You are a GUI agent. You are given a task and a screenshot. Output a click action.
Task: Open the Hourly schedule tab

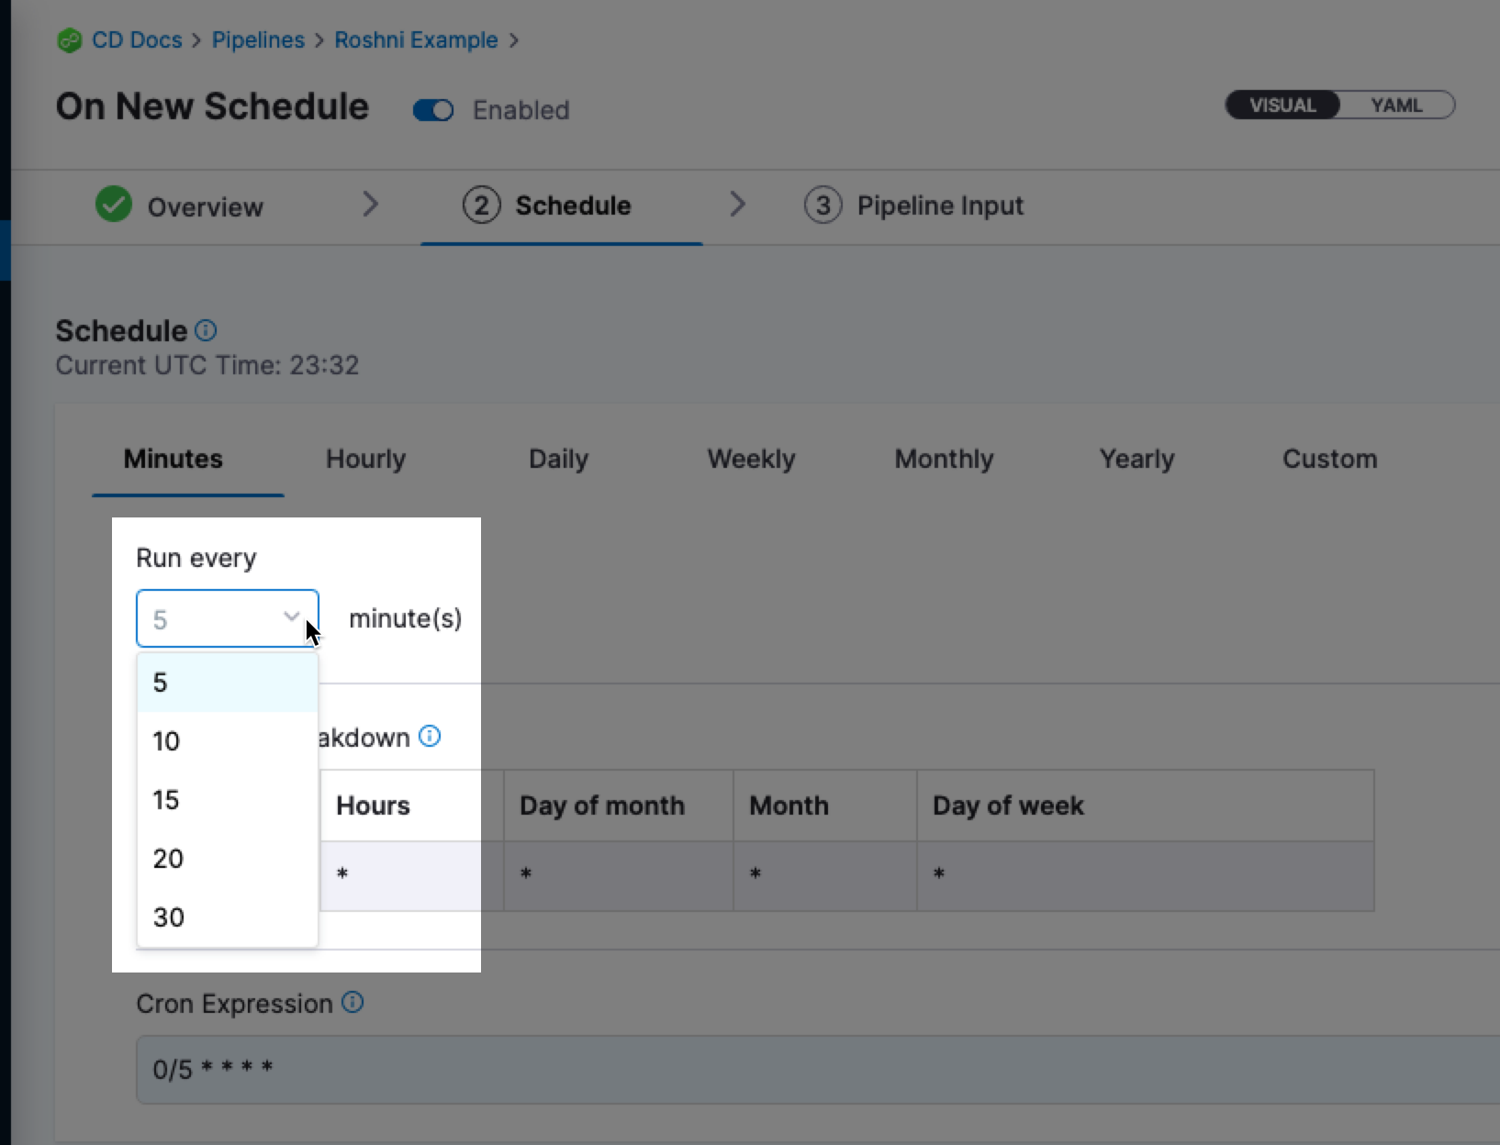(365, 459)
